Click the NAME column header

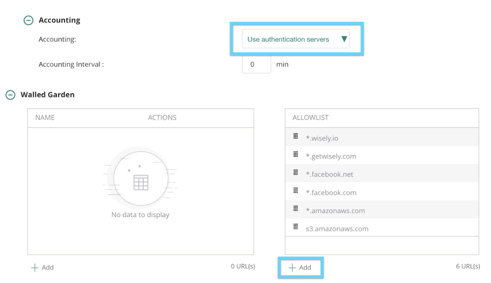(45, 118)
